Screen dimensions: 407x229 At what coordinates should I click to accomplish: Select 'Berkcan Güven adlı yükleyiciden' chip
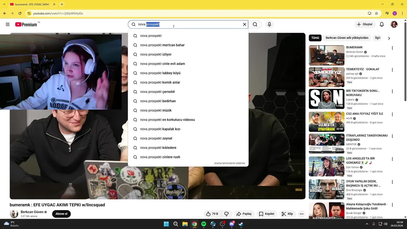(x=347, y=38)
